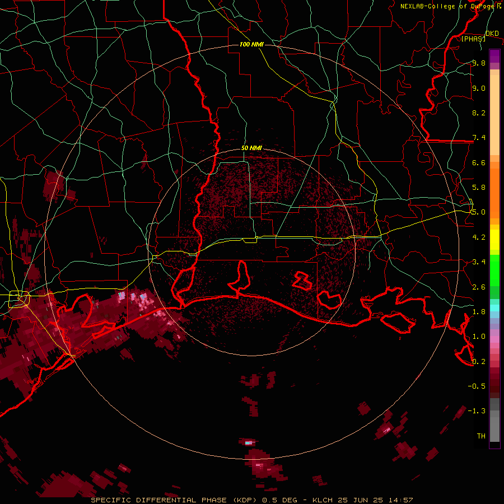Image resolution: width=504 pixels, height=504 pixels.
Task: Click the yellow segment of the color bar
Action: pos(494,240)
